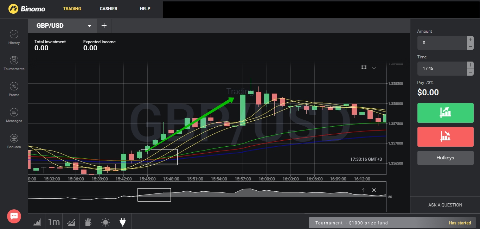
Task: Click the $0.00 payout amount
Action: tap(428, 93)
